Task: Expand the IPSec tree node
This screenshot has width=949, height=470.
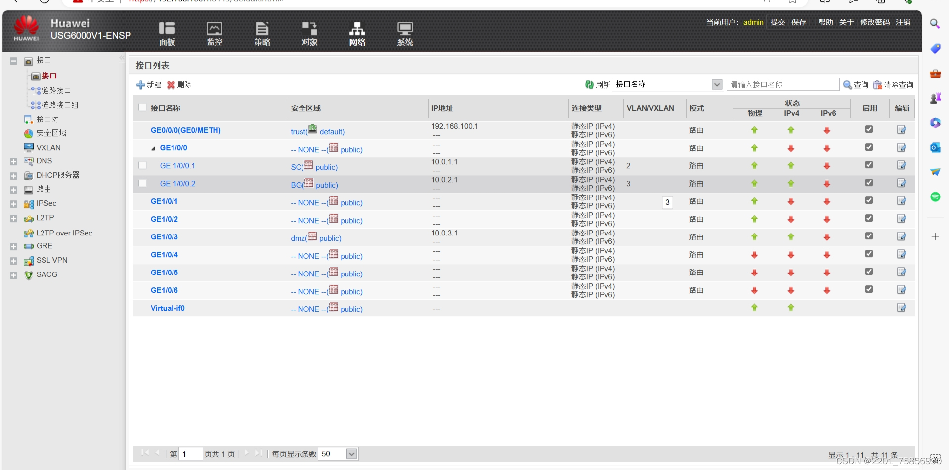Action: point(13,204)
